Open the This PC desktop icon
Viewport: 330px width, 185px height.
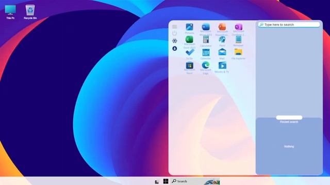click(10, 12)
